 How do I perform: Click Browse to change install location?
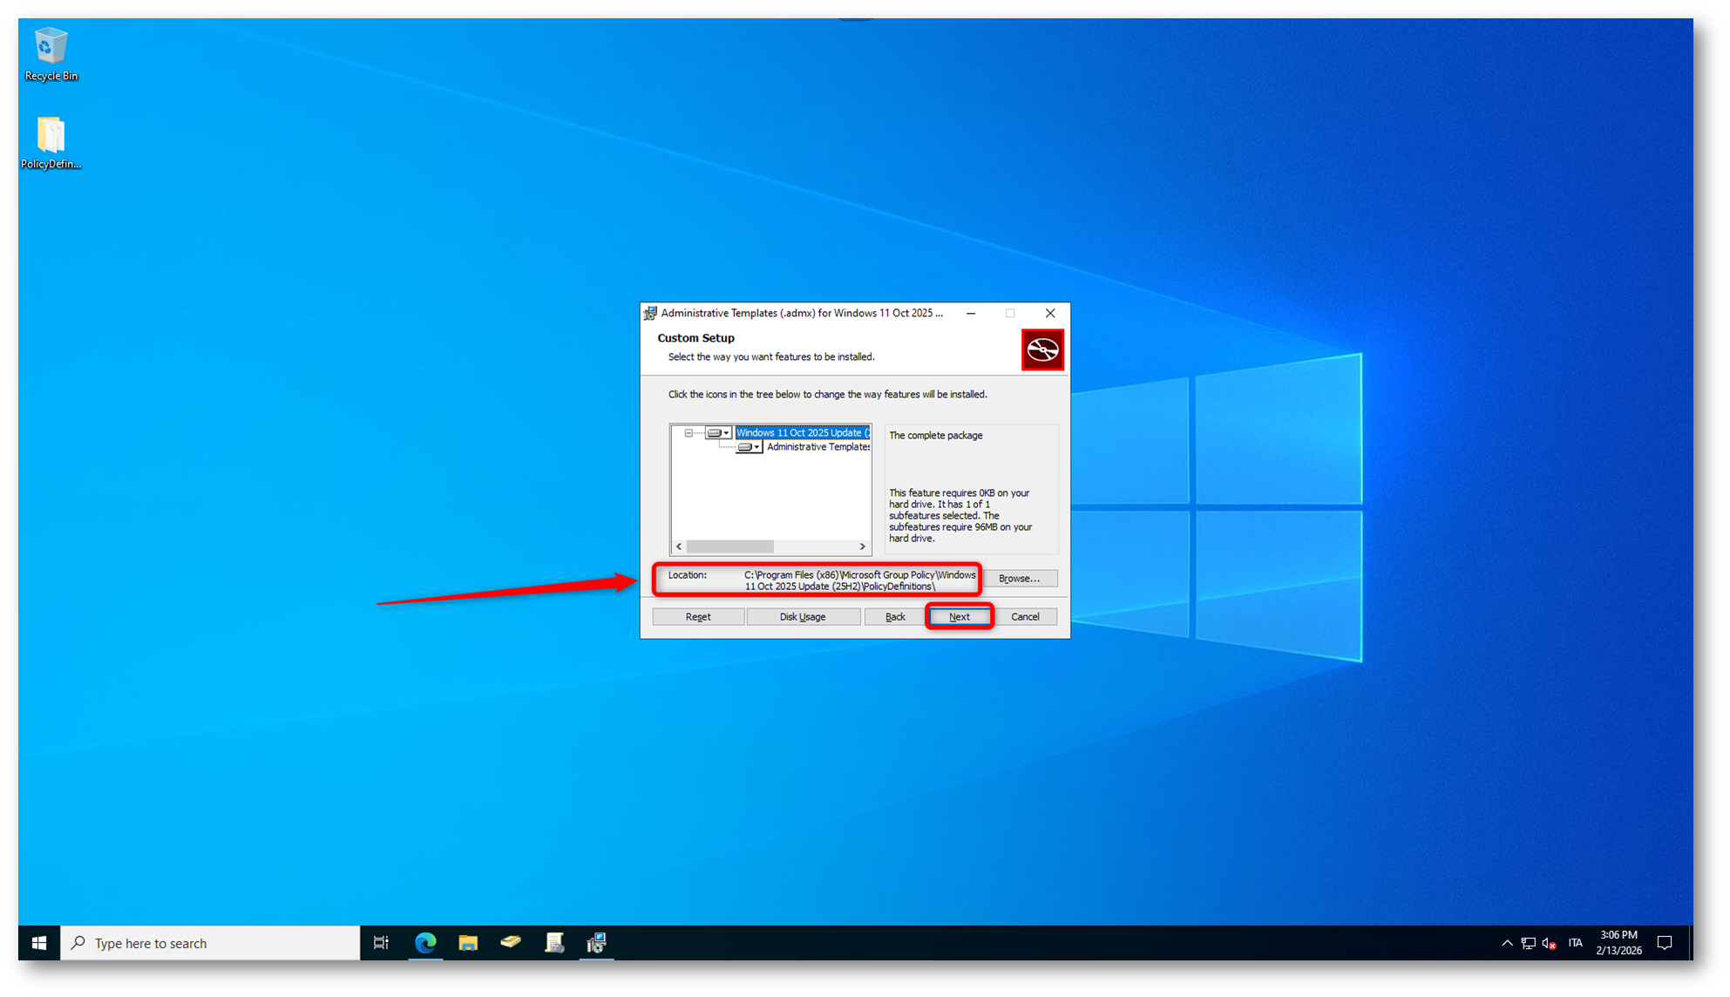point(1019,579)
